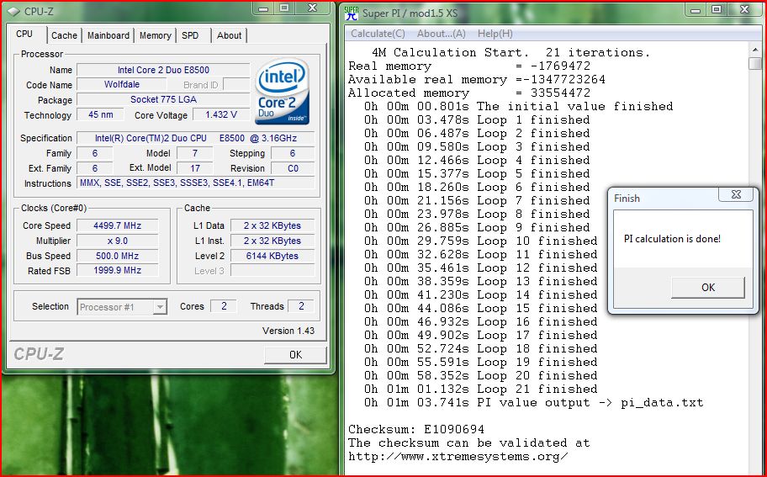Click the L1 Data value 2 x 32 KBytes

click(x=272, y=225)
